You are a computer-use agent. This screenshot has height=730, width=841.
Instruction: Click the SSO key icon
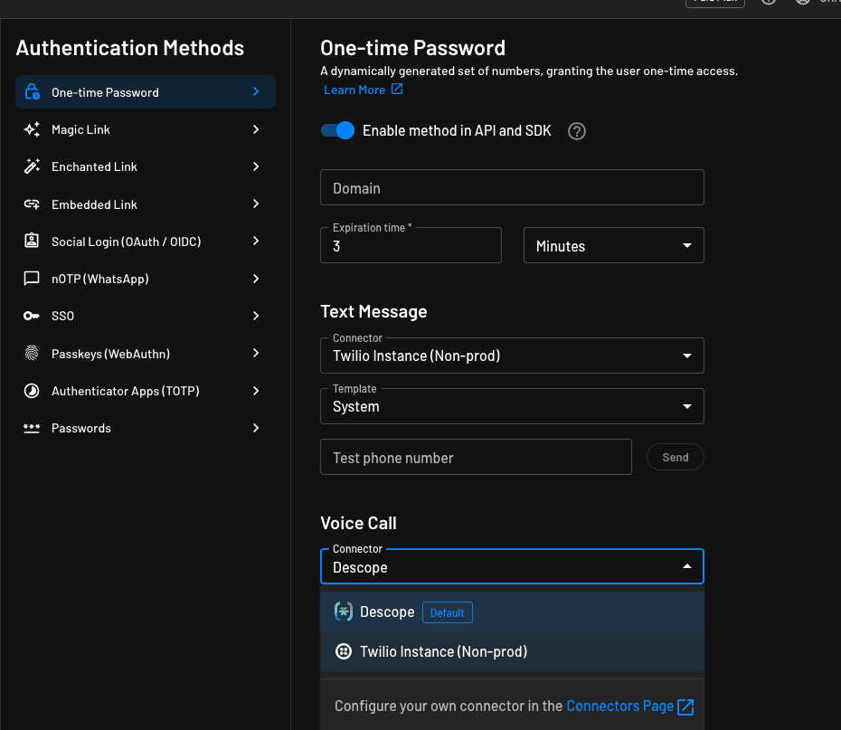tap(33, 316)
